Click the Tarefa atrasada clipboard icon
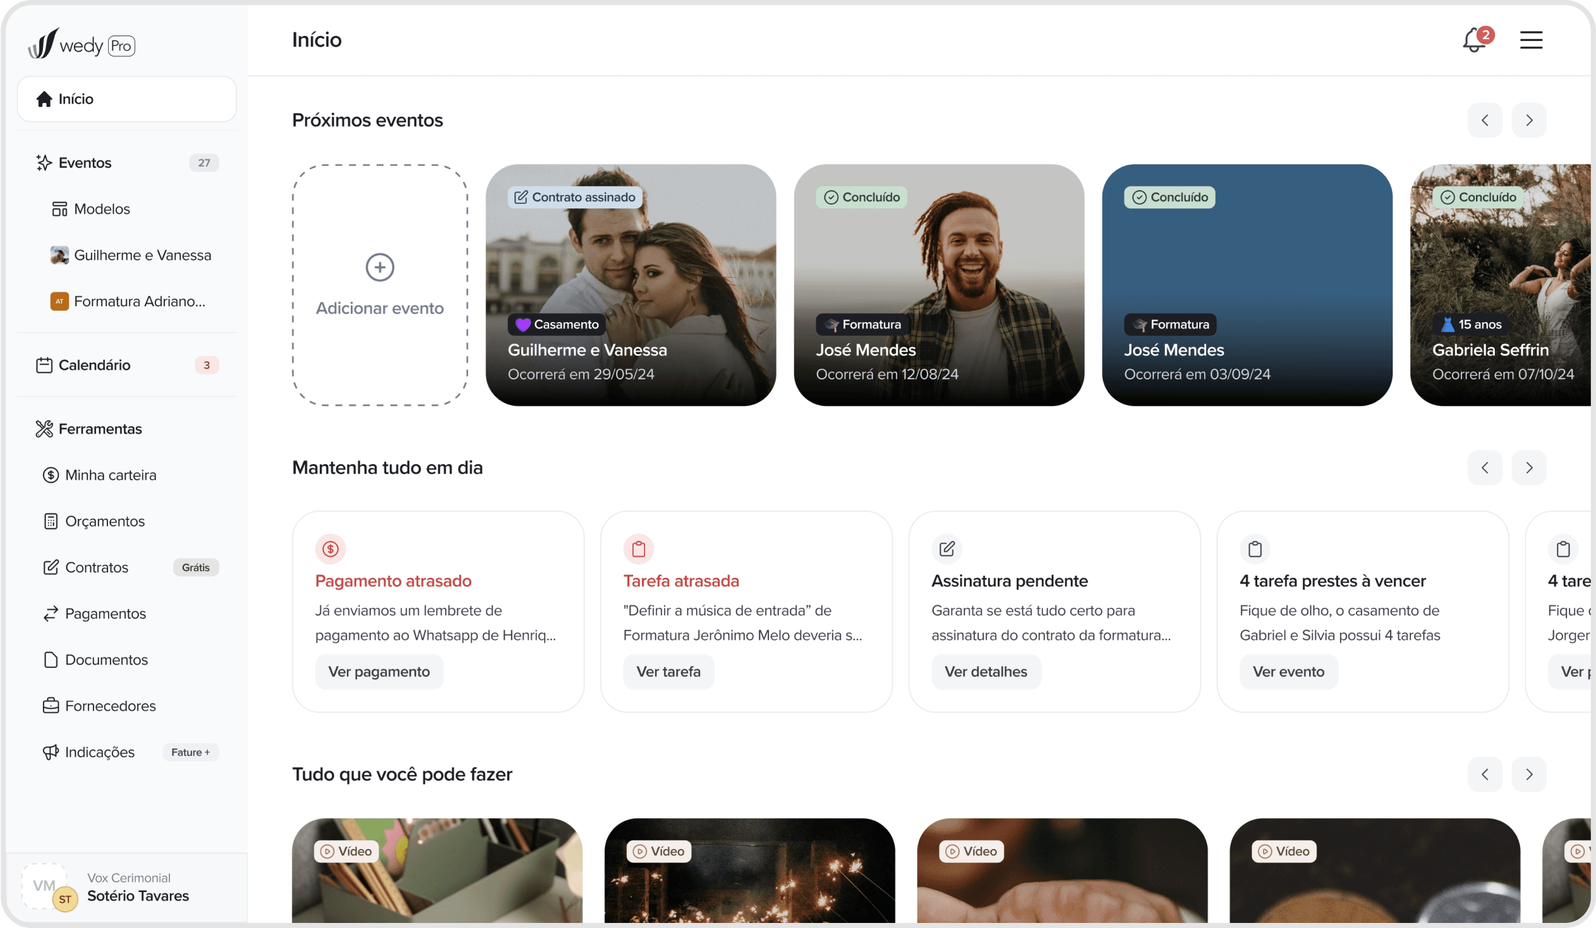Screen dimensions: 1596x928 638,549
